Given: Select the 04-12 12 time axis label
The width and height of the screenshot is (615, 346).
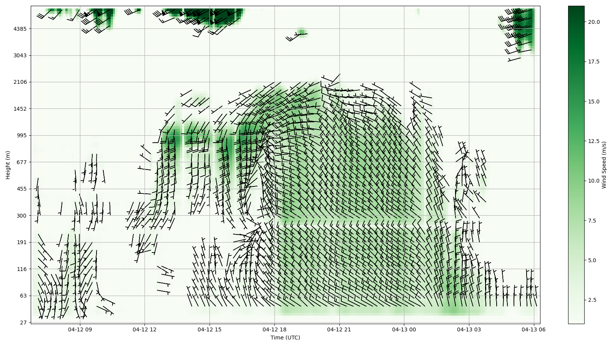Looking at the screenshot, I should (x=145, y=329).
